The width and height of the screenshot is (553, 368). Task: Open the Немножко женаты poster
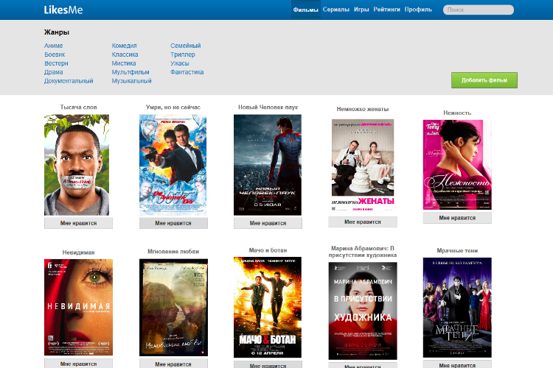pos(363,165)
